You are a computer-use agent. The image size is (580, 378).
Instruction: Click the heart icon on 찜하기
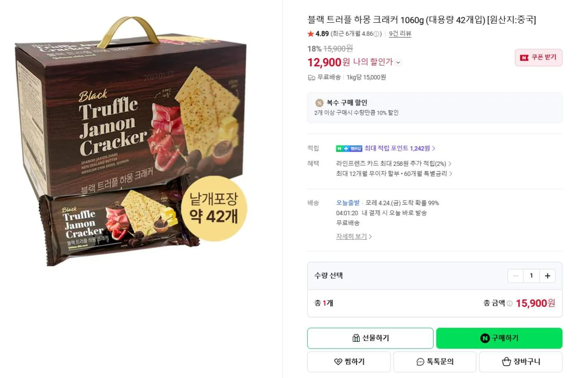338,362
